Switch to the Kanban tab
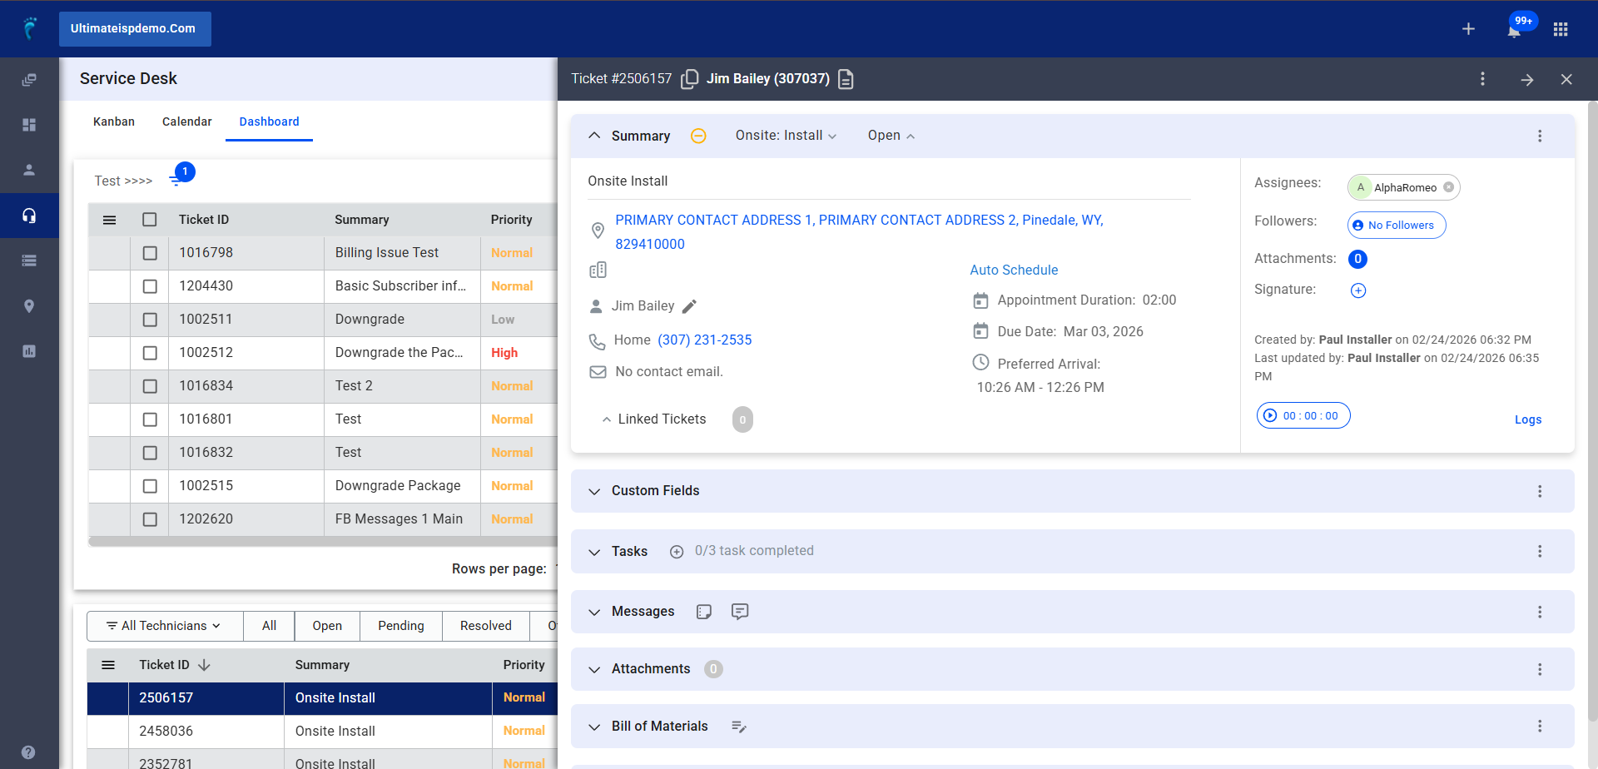 click(x=114, y=122)
